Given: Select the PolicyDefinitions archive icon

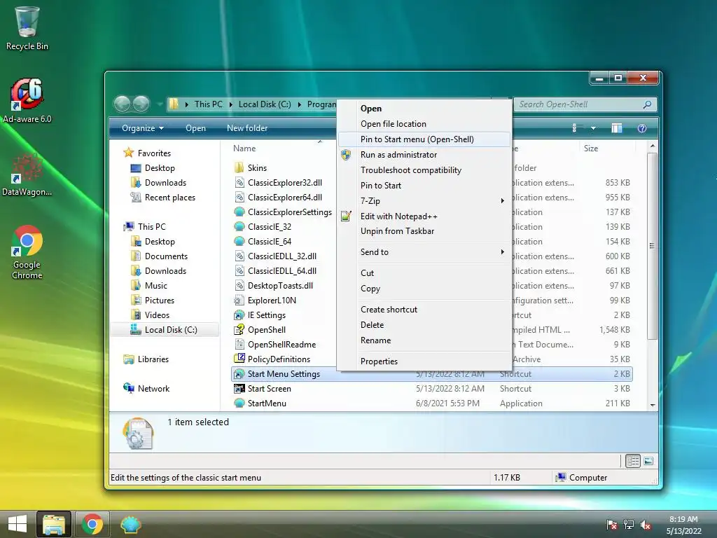Looking at the screenshot, I should click(x=239, y=359).
